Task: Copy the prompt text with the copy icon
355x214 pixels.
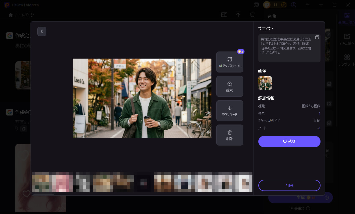Action: pos(317,38)
